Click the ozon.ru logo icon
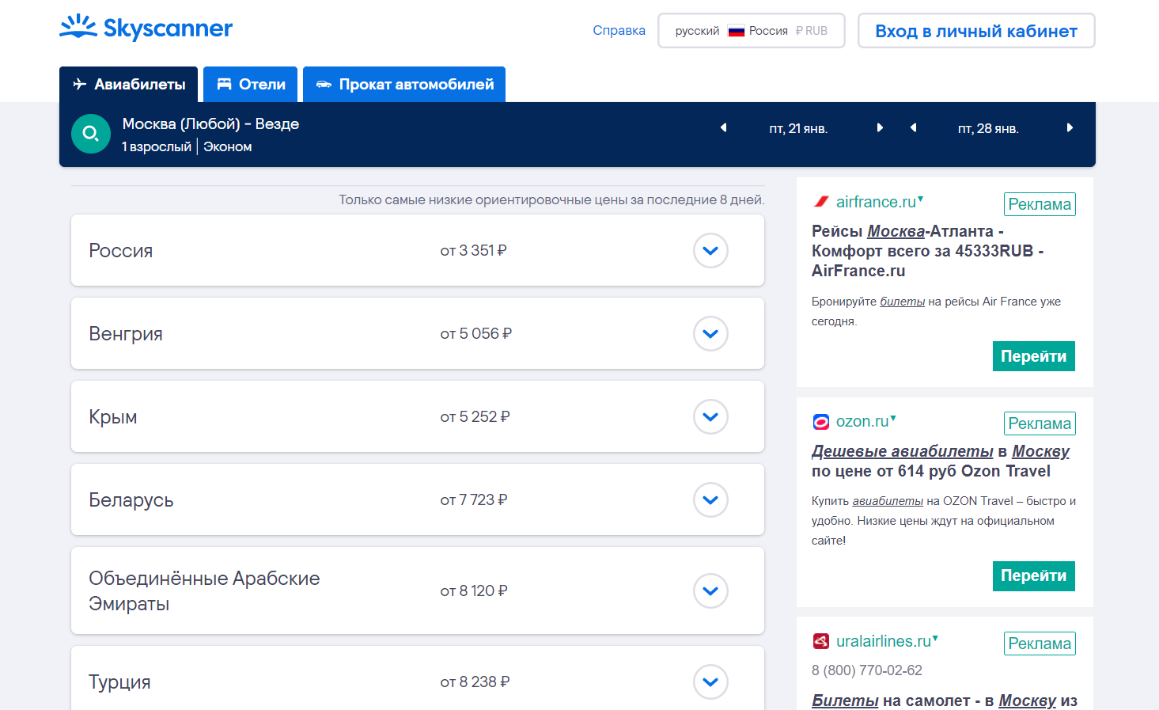This screenshot has height=710, width=1159. (x=821, y=422)
